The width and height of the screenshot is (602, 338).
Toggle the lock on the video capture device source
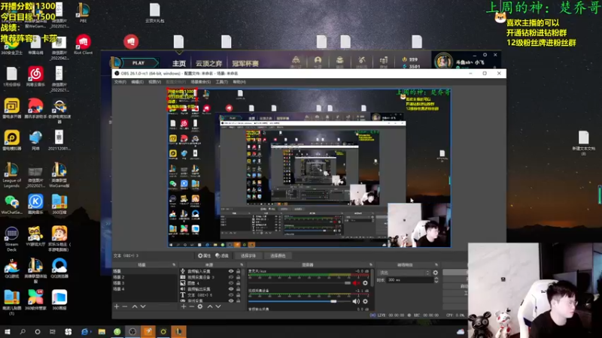238,277
